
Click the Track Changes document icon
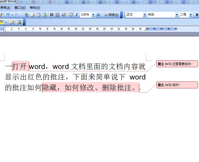(x=12, y=22)
